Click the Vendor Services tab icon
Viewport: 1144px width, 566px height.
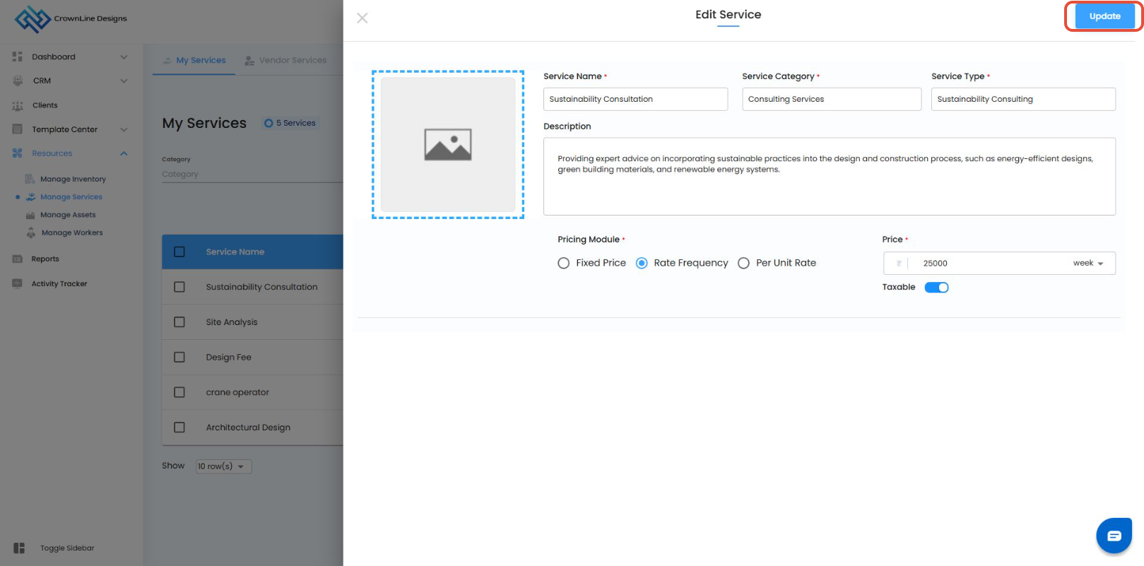tap(249, 61)
